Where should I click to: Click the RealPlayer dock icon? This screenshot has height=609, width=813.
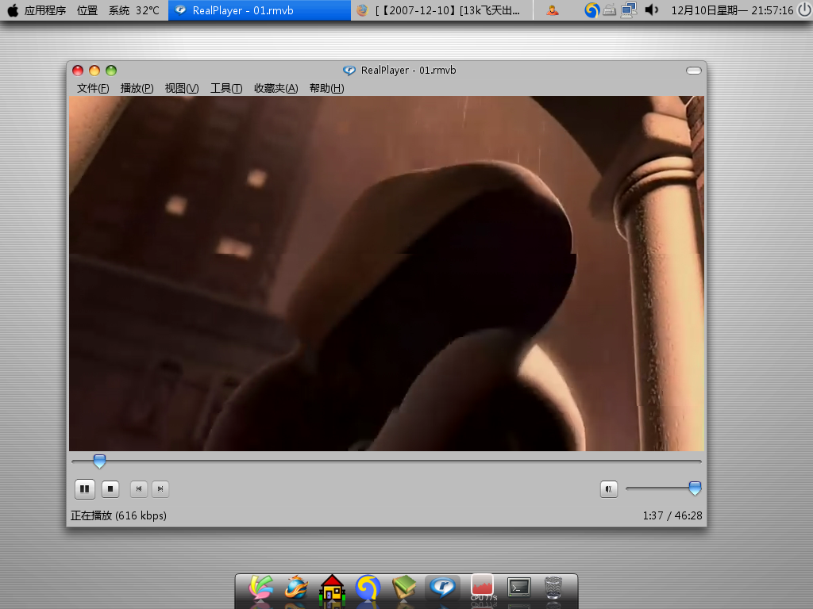click(x=441, y=588)
